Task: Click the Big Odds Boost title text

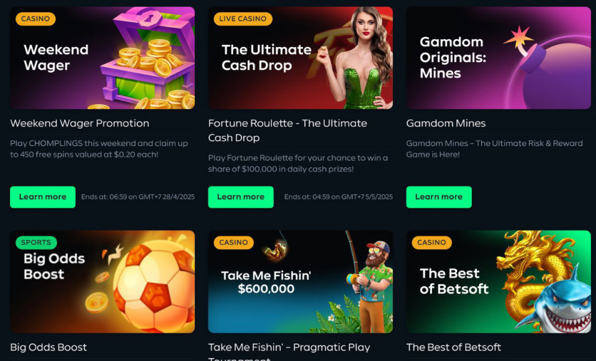Action: (48, 347)
